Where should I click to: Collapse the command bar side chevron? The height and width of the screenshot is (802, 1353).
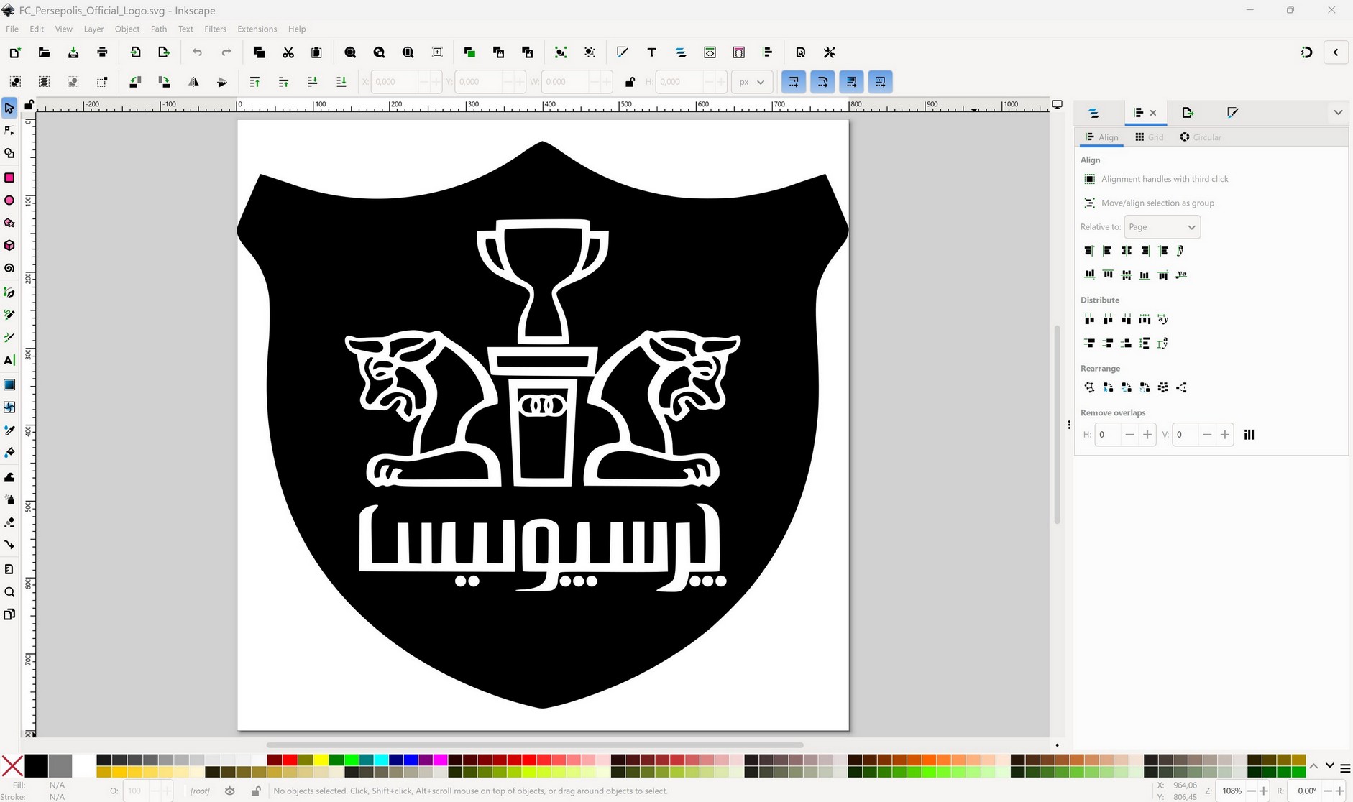pos(1336,52)
